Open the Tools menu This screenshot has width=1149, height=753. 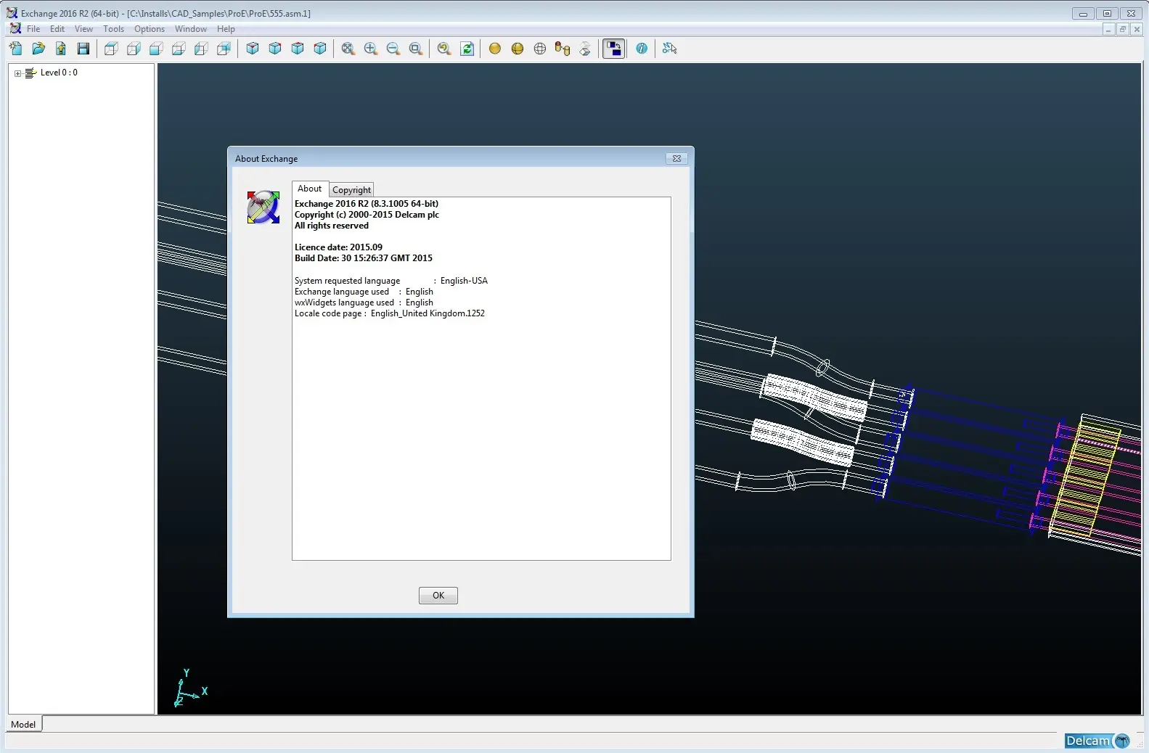click(x=113, y=29)
